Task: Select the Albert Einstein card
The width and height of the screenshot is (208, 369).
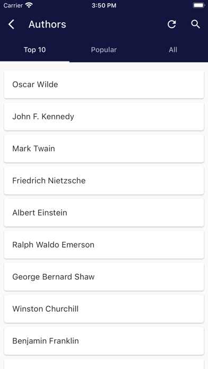Action: (x=104, y=213)
